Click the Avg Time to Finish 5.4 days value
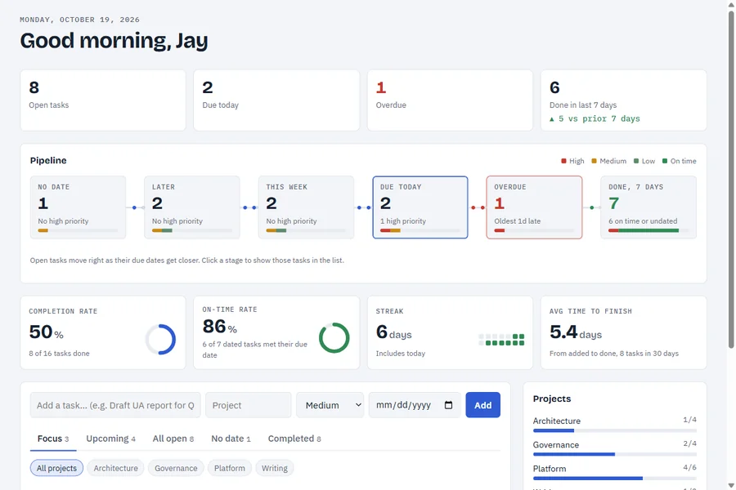This screenshot has height=490, width=736. tap(576, 332)
